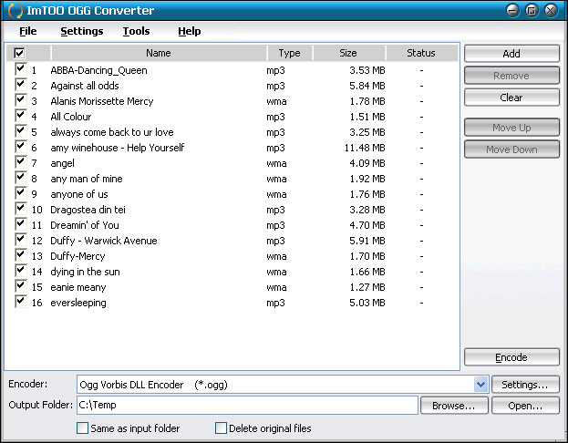Uncheck angel file checkbox

21,162
